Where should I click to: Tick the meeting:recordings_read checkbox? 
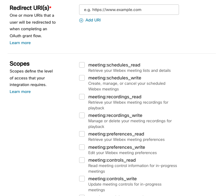click(x=82, y=97)
